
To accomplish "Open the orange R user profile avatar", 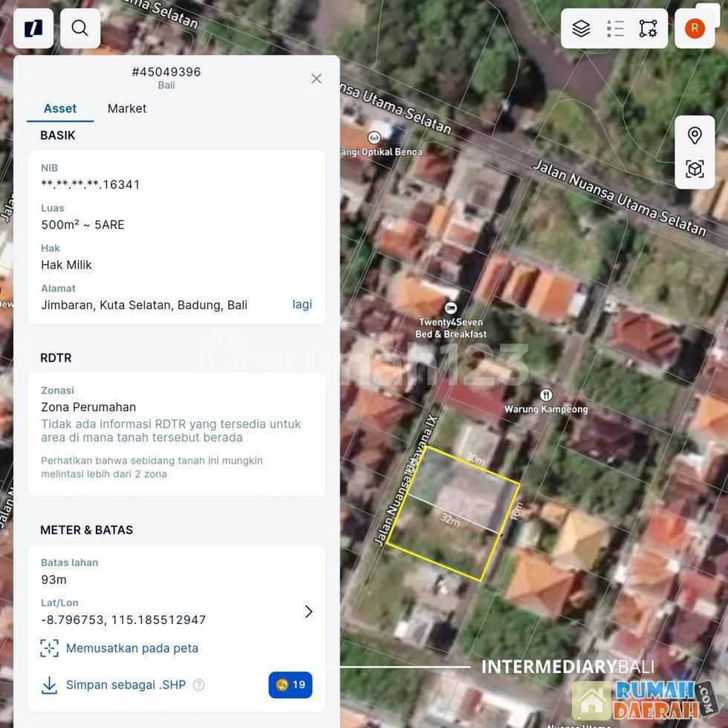I will click(x=695, y=28).
